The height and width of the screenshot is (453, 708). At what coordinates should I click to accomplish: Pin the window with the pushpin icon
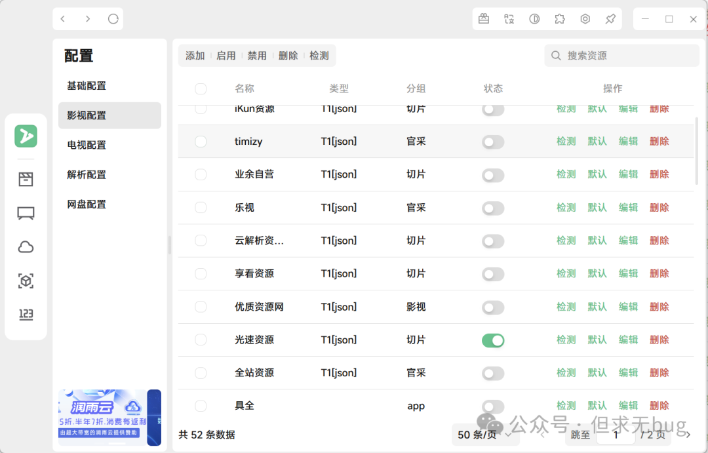coord(610,19)
